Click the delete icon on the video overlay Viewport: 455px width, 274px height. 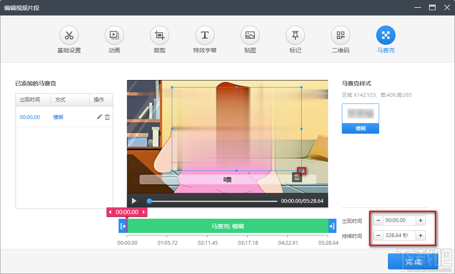(x=297, y=177)
